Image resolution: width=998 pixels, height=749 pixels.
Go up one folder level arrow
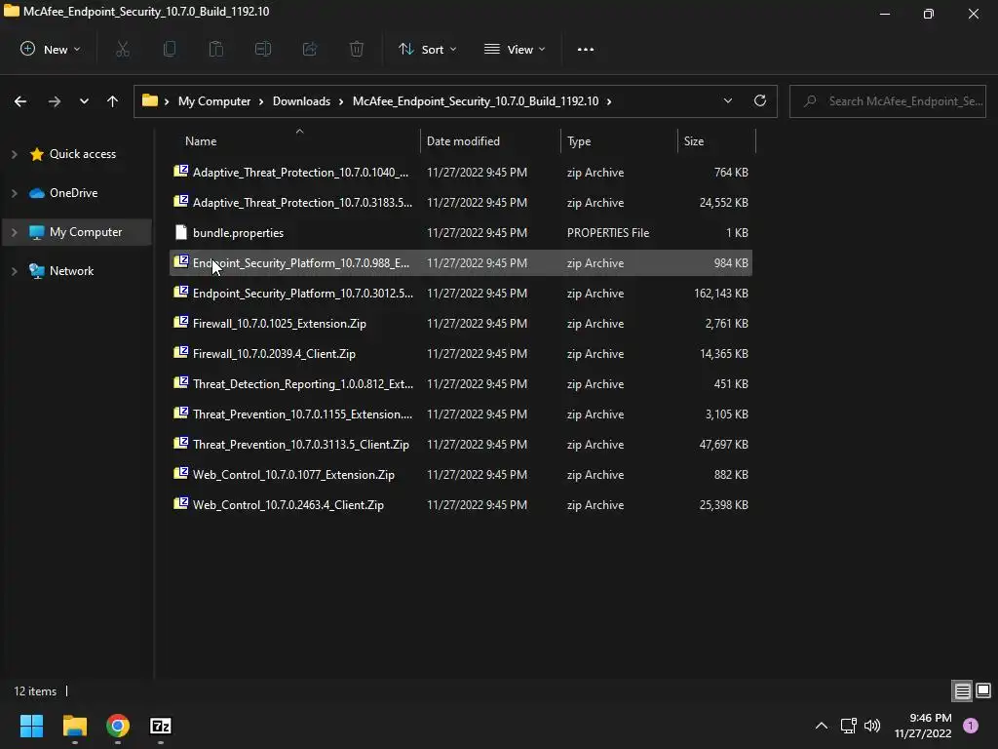click(113, 101)
